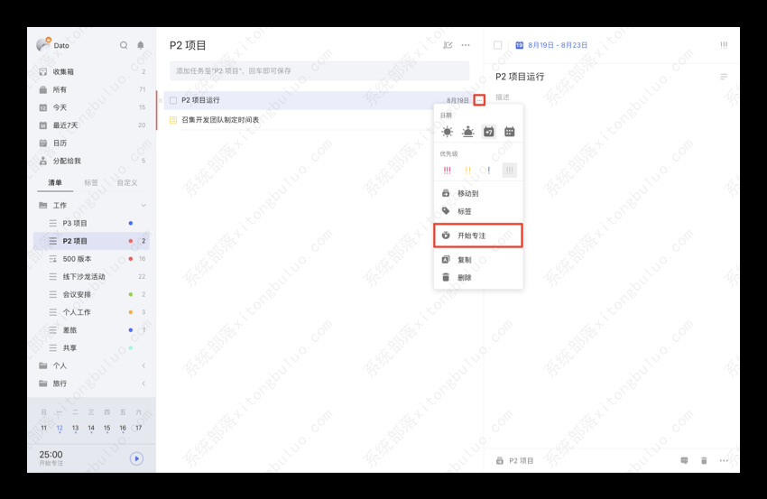Set medium priority yellow exclamation marks
The image size is (767, 499).
pos(468,171)
